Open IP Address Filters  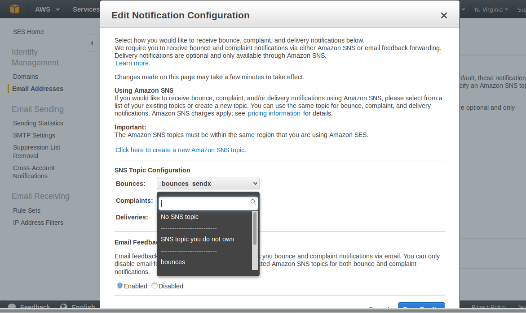38,223
